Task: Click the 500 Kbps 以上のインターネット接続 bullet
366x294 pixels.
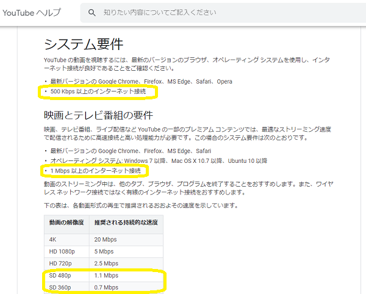Action: click(x=98, y=91)
